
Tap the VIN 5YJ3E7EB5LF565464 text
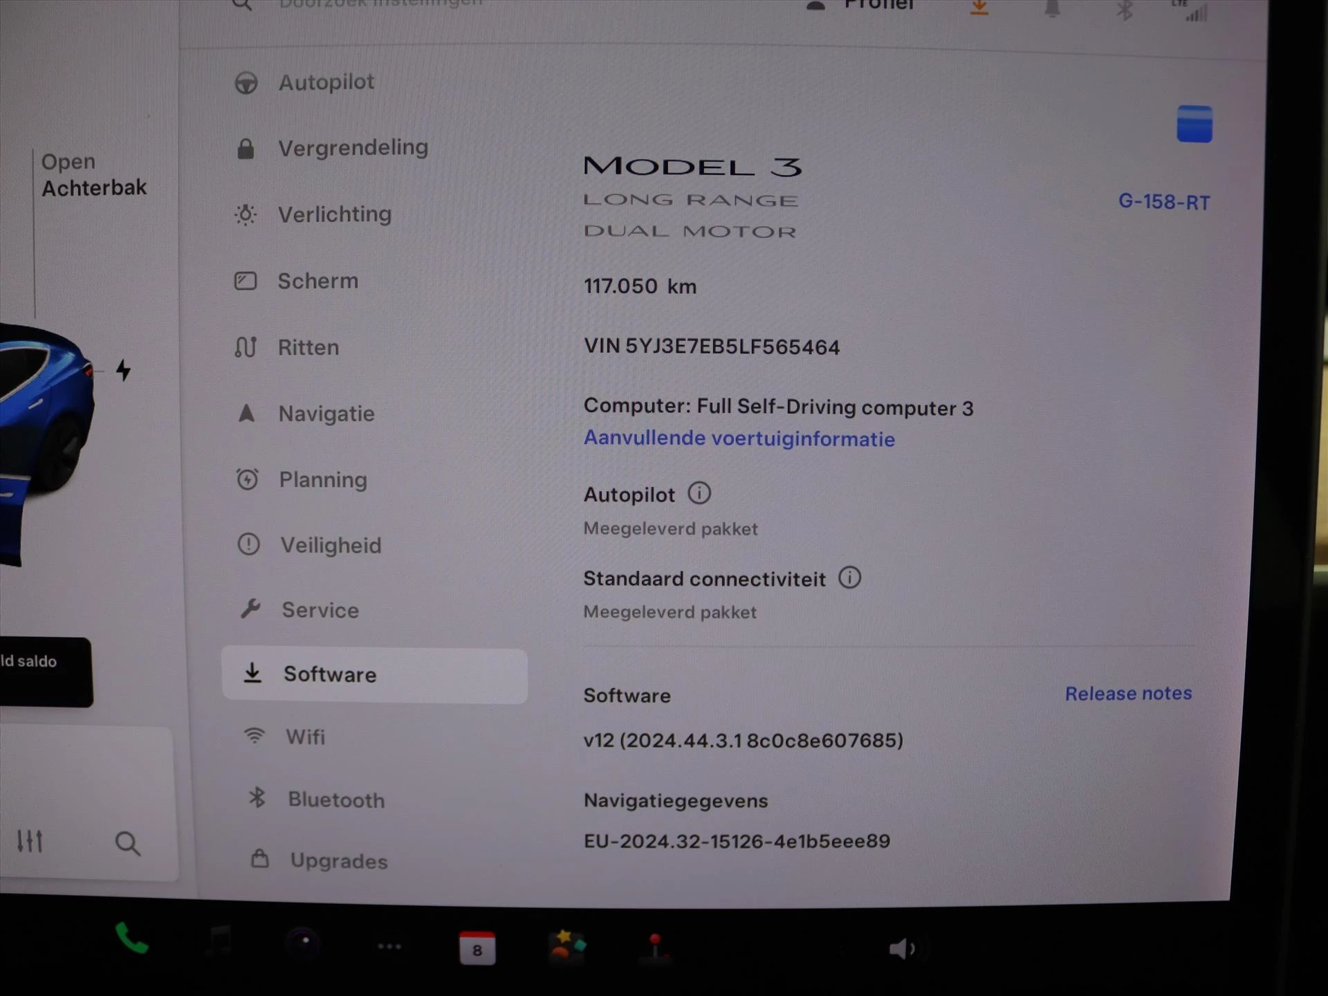(712, 346)
